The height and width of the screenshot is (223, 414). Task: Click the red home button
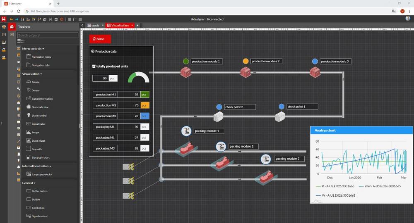[100, 39]
